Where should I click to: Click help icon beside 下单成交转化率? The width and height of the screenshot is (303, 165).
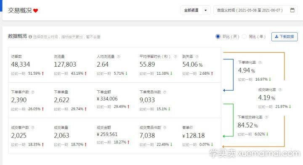click(x=266, y=117)
